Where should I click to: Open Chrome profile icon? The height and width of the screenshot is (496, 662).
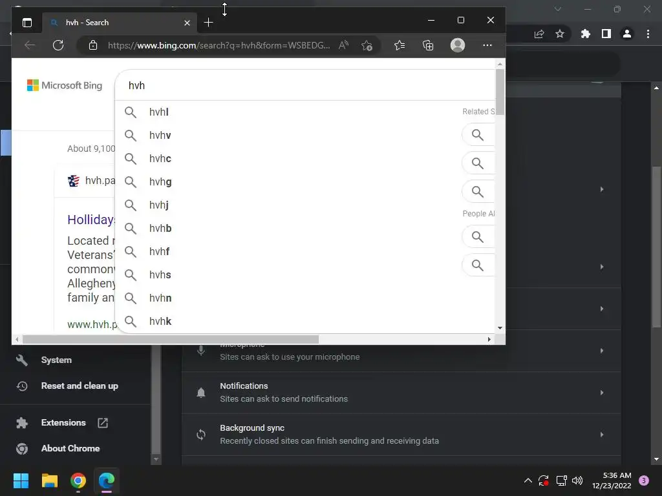pyautogui.click(x=627, y=34)
